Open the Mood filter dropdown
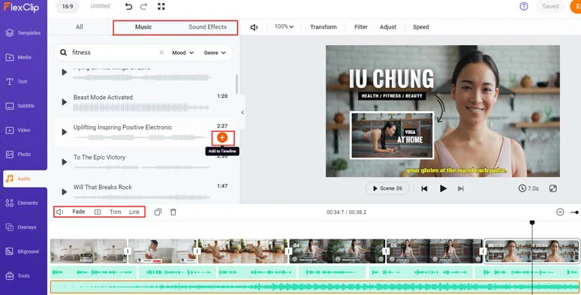 (x=182, y=53)
